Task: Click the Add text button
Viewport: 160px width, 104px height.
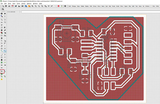Action: 70,6
